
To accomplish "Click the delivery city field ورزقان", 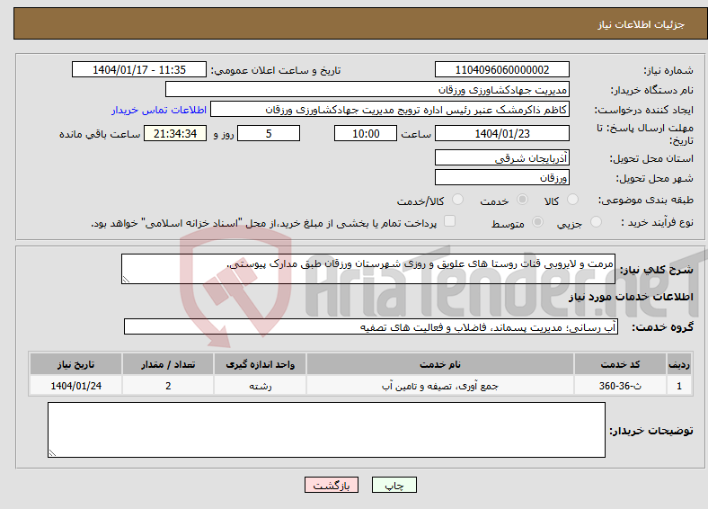I will click(x=502, y=177).
